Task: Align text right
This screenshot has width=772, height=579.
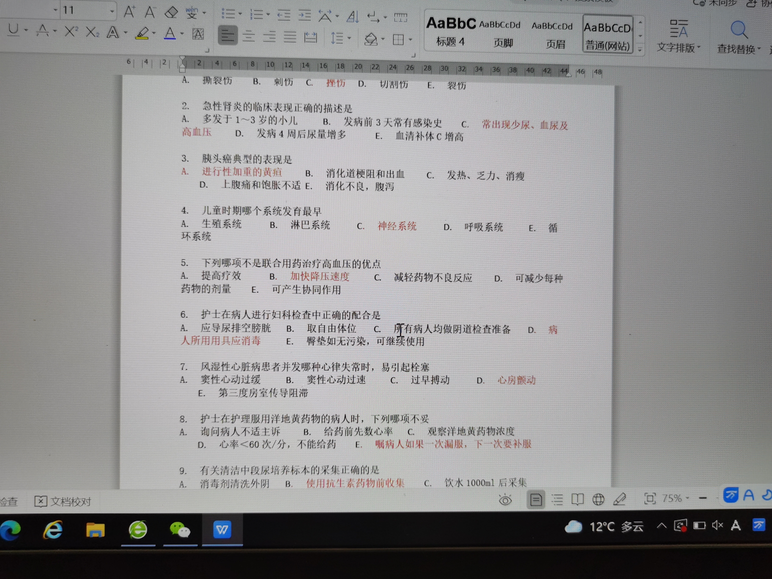Action: pyautogui.click(x=269, y=37)
